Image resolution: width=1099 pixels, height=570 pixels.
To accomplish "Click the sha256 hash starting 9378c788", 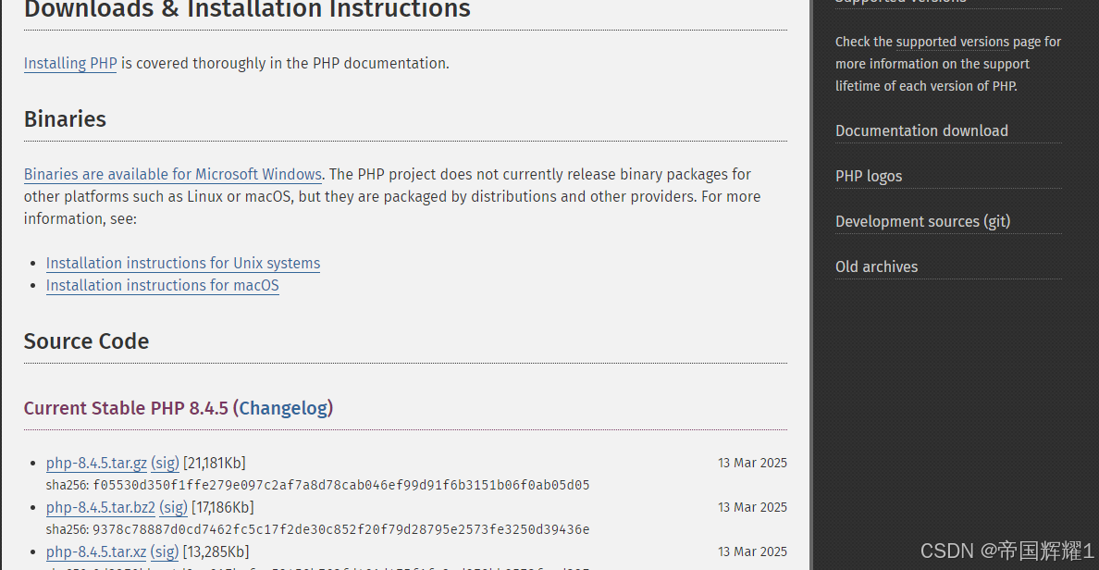I will (x=341, y=529).
